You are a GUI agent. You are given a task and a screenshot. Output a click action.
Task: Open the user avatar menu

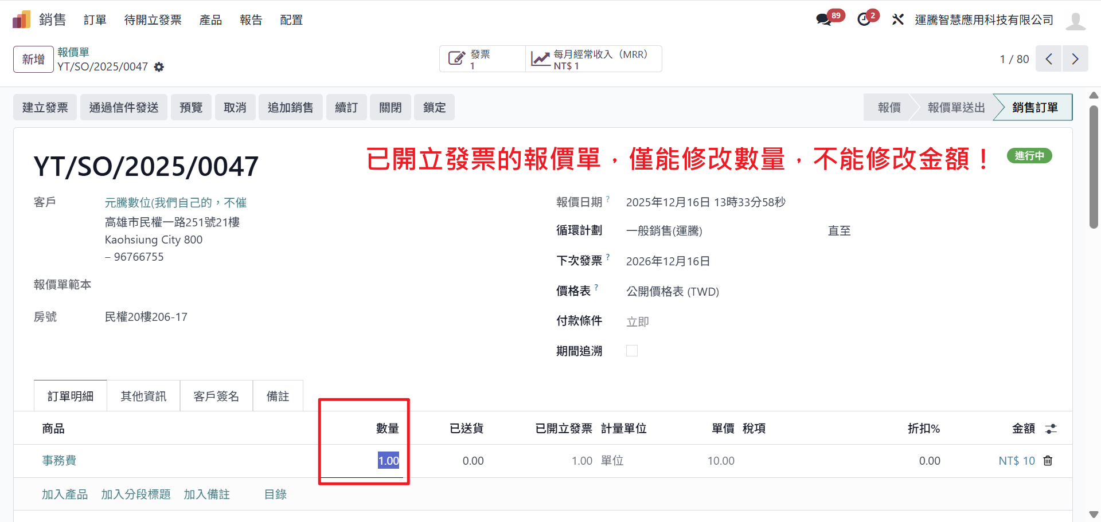(1075, 20)
